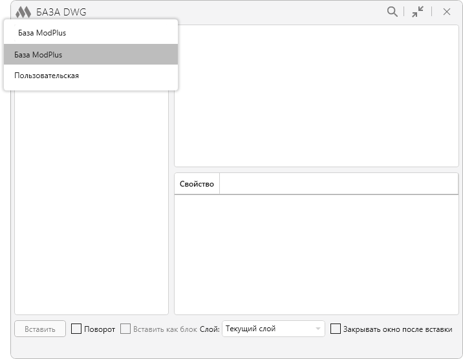Toggle the Вставить как блок checkbox
The image size is (463, 359).
coord(125,329)
